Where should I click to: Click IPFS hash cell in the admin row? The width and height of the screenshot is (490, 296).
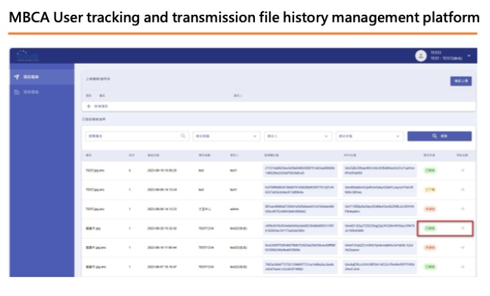[379, 209]
